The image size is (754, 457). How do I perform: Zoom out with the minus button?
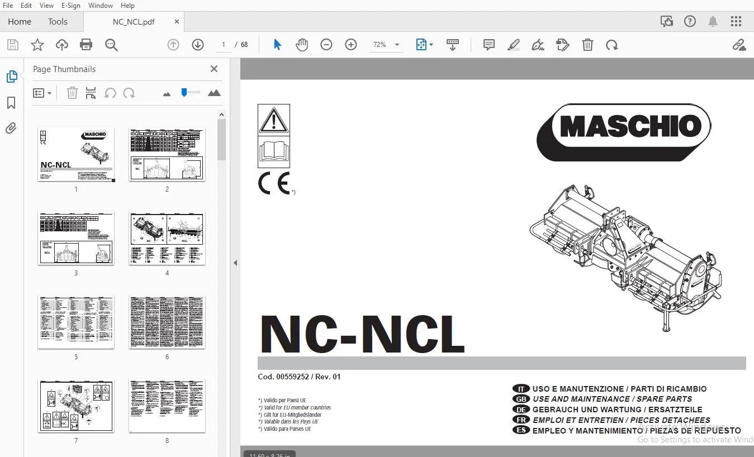326,45
